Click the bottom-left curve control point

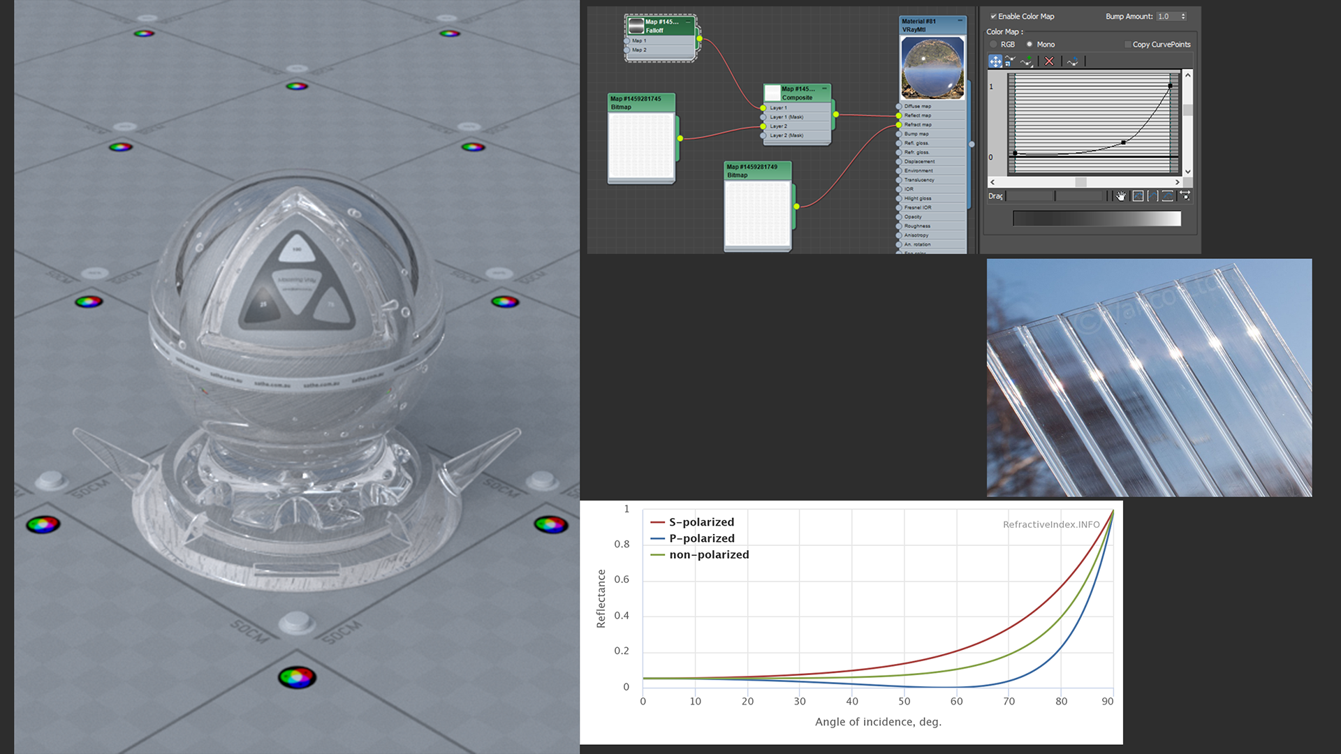pos(1015,153)
